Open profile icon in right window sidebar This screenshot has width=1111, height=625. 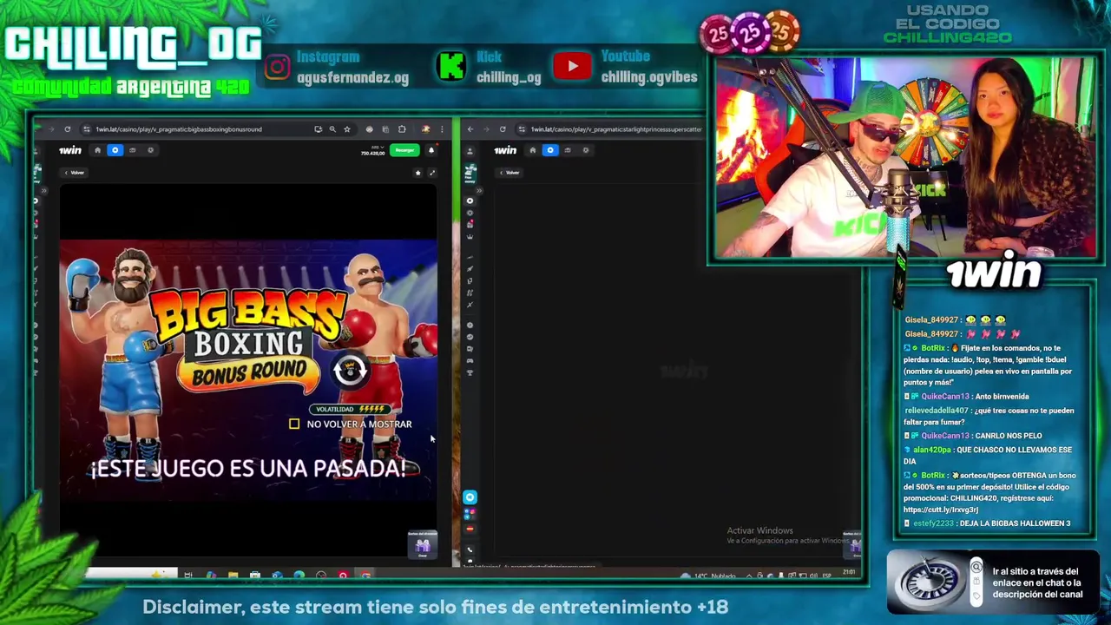coord(470,151)
